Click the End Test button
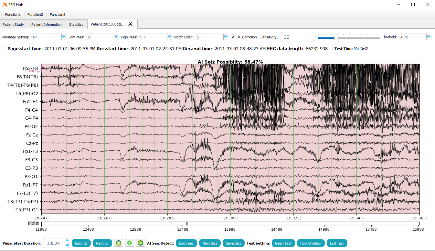The height and width of the screenshot is (251, 435). [x=337, y=243]
